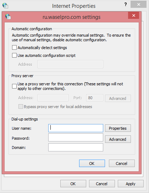This screenshot has width=149, height=193.
Task: Click the proxy Port field
Action: click(95, 98)
